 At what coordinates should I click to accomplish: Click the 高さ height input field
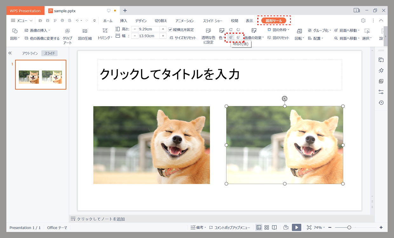(x=148, y=29)
